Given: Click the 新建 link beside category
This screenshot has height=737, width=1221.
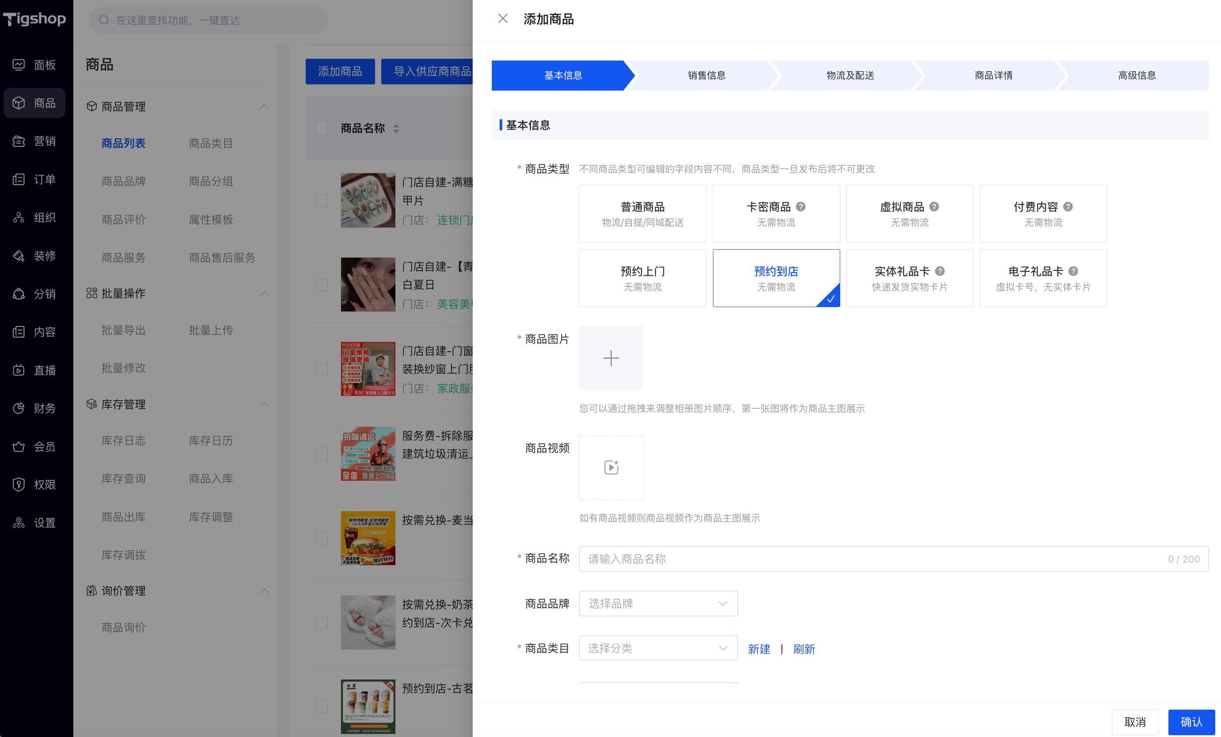Looking at the screenshot, I should point(758,649).
